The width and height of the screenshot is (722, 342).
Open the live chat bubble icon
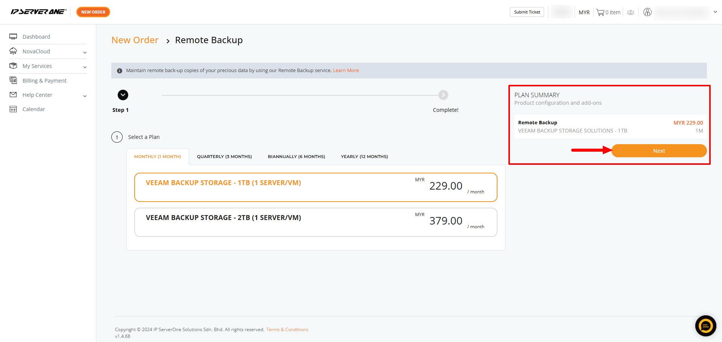[x=705, y=326]
